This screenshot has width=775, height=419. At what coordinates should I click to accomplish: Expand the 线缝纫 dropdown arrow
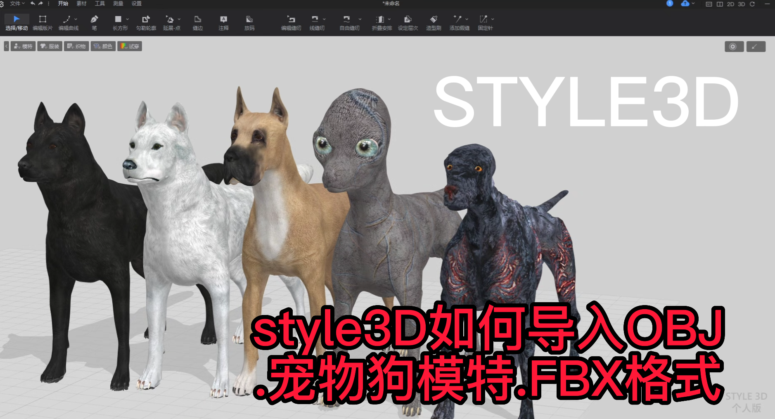324,19
